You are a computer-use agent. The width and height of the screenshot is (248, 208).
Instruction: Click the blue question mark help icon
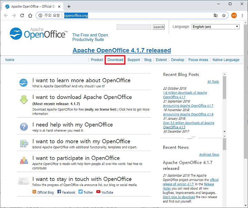tap(24, 127)
